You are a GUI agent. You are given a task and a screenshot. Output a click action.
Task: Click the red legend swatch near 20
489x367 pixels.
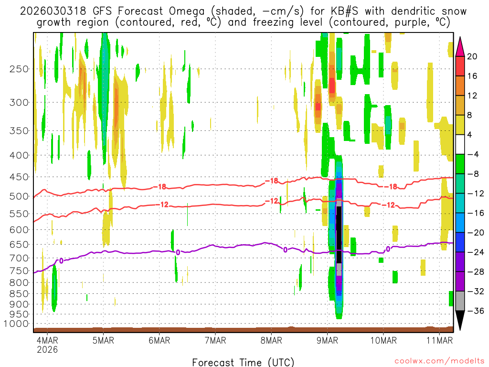(460, 66)
